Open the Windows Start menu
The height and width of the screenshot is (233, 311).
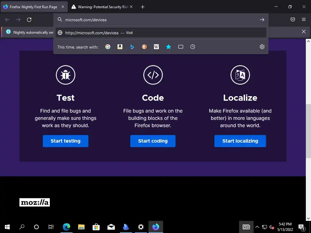pyautogui.click(x=7, y=227)
